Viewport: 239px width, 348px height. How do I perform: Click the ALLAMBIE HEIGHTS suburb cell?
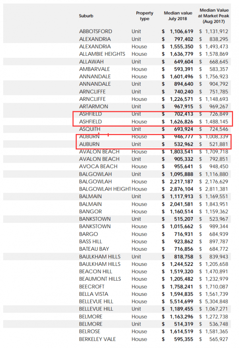(x=102, y=54)
